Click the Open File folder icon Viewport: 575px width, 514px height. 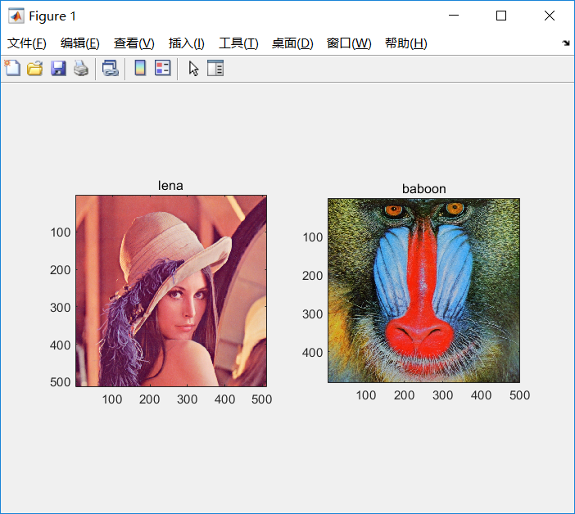click(35, 69)
